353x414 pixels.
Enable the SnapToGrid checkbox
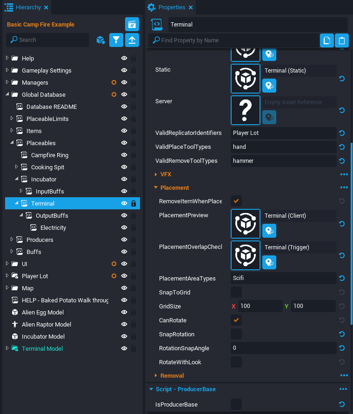[236, 293]
